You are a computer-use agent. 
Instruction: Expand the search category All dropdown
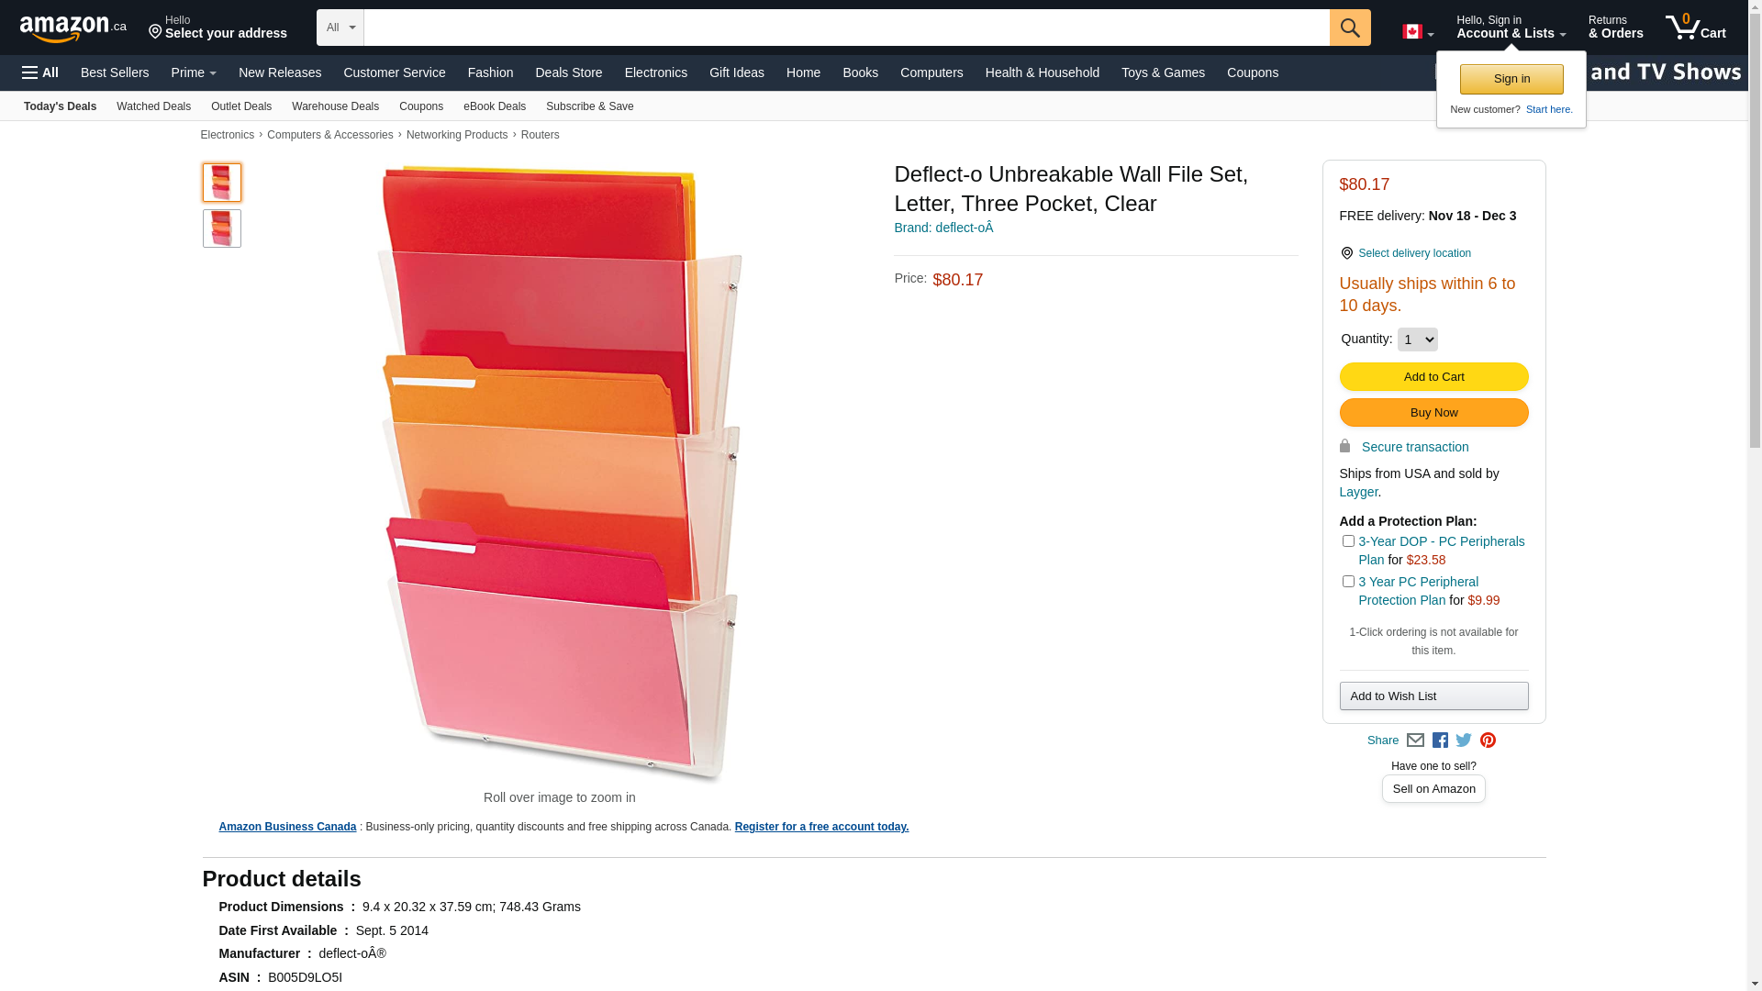(x=340, y=28)
